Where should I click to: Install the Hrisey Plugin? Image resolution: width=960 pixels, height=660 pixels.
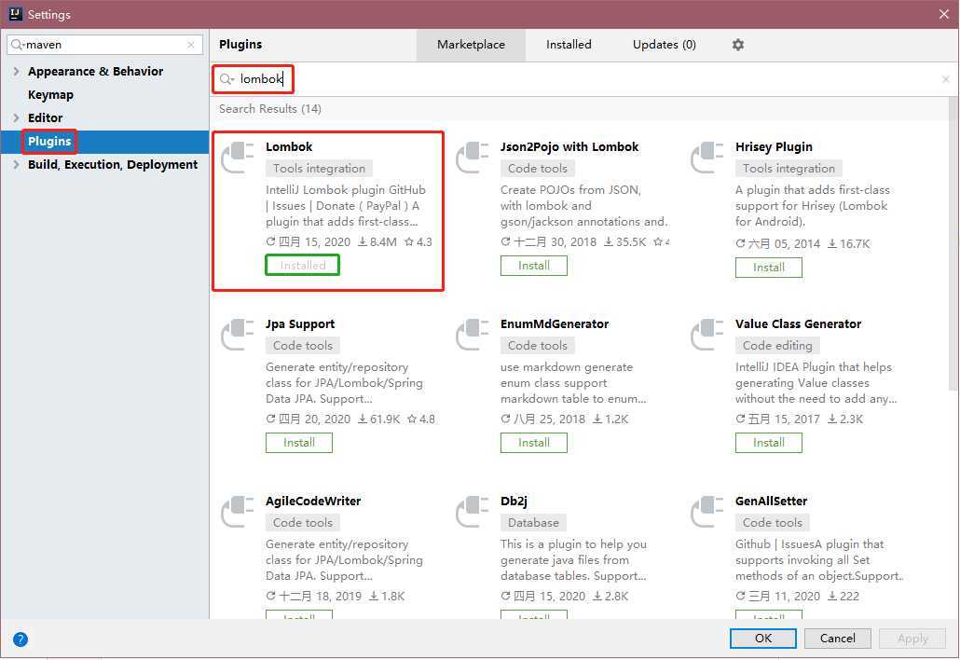click(768, 268)
